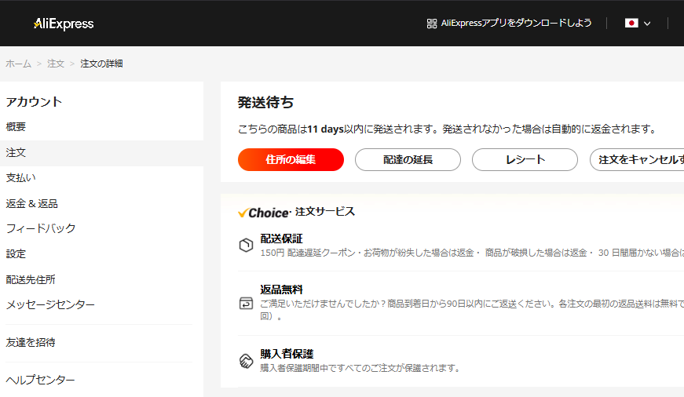This screenshot has width=684, height=397.
Task: Click the AliExpress logo
Action: (x=64, y=24)
